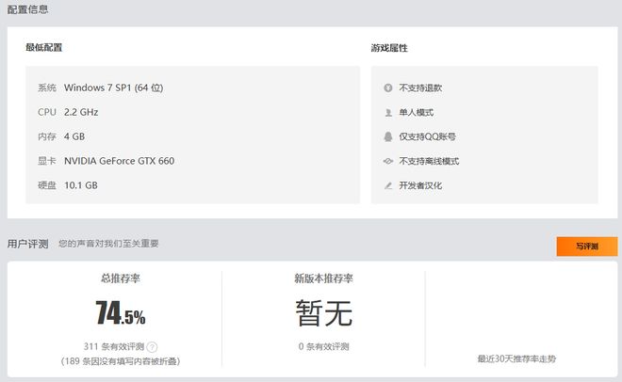Select the 最低配置 tab heading
The image size is (622, 382).
click(43, 47)
